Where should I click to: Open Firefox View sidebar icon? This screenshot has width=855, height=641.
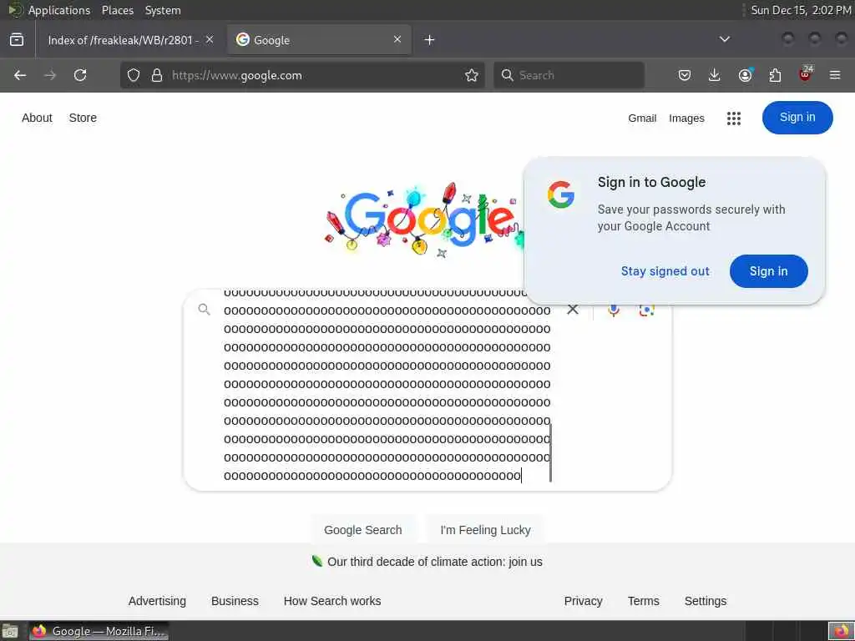coord(17,40)
